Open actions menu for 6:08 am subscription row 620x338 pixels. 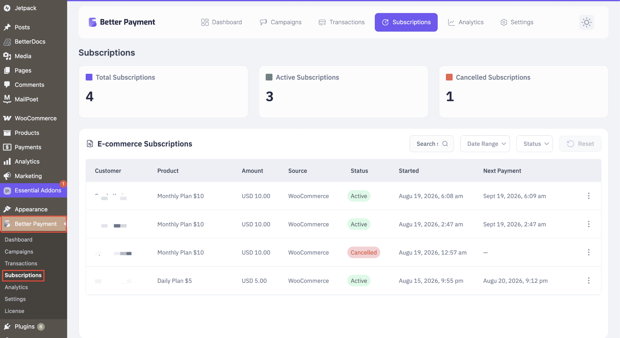(x=589, y=196)
